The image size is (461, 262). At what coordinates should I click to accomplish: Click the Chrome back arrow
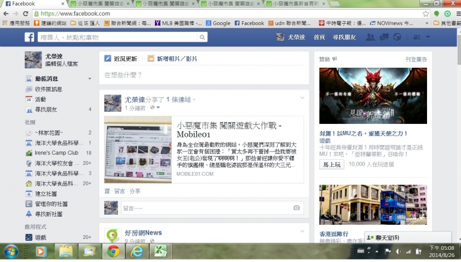[6, 13]
